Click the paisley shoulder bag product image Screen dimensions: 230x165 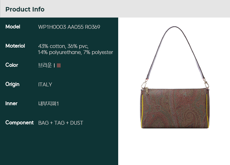click(x=175, y=77)
